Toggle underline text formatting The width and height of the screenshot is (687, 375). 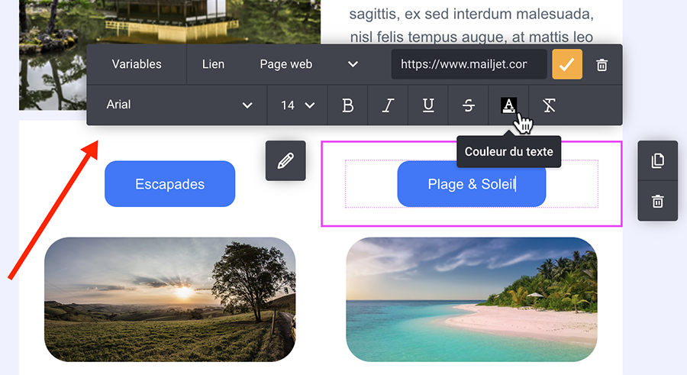(x=428, y=105)
